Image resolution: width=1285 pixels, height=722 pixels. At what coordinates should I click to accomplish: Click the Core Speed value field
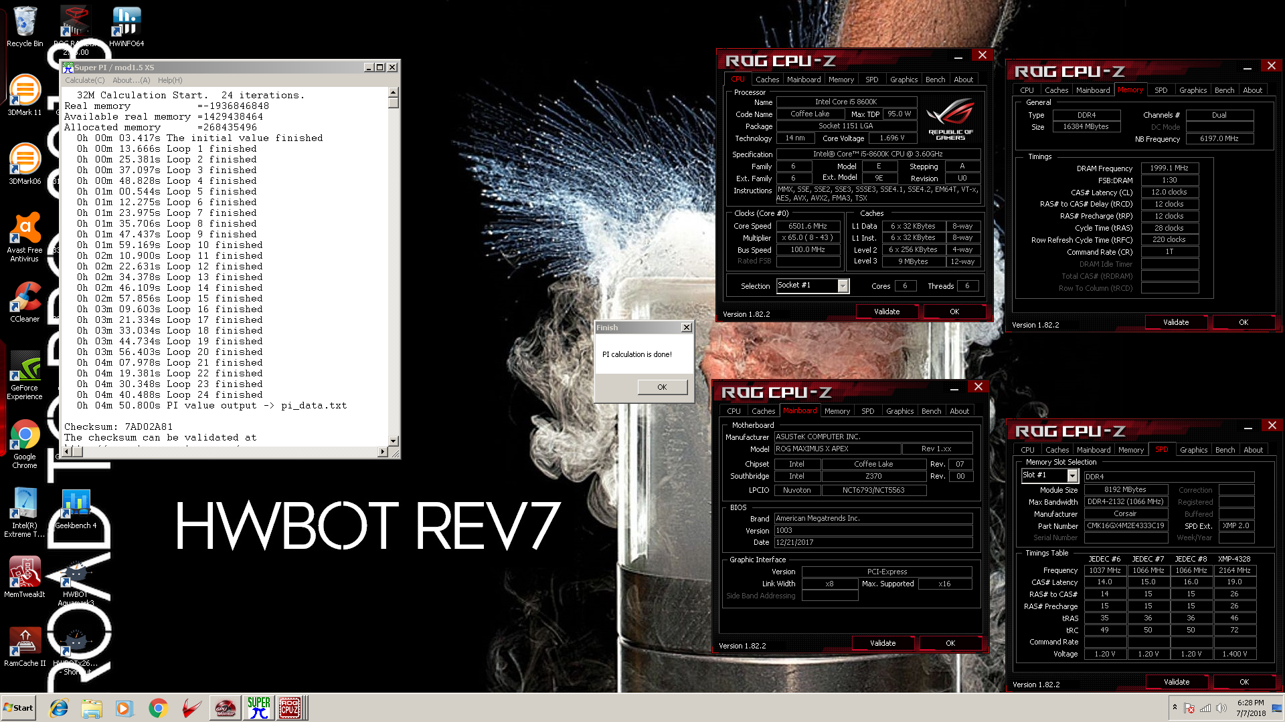pos(807,226)
